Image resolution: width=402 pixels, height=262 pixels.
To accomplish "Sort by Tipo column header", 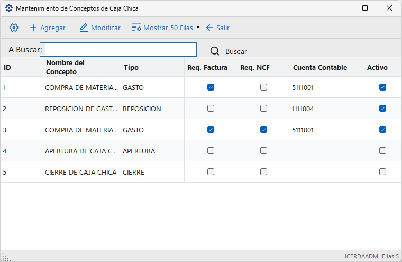I will point(152,67).
